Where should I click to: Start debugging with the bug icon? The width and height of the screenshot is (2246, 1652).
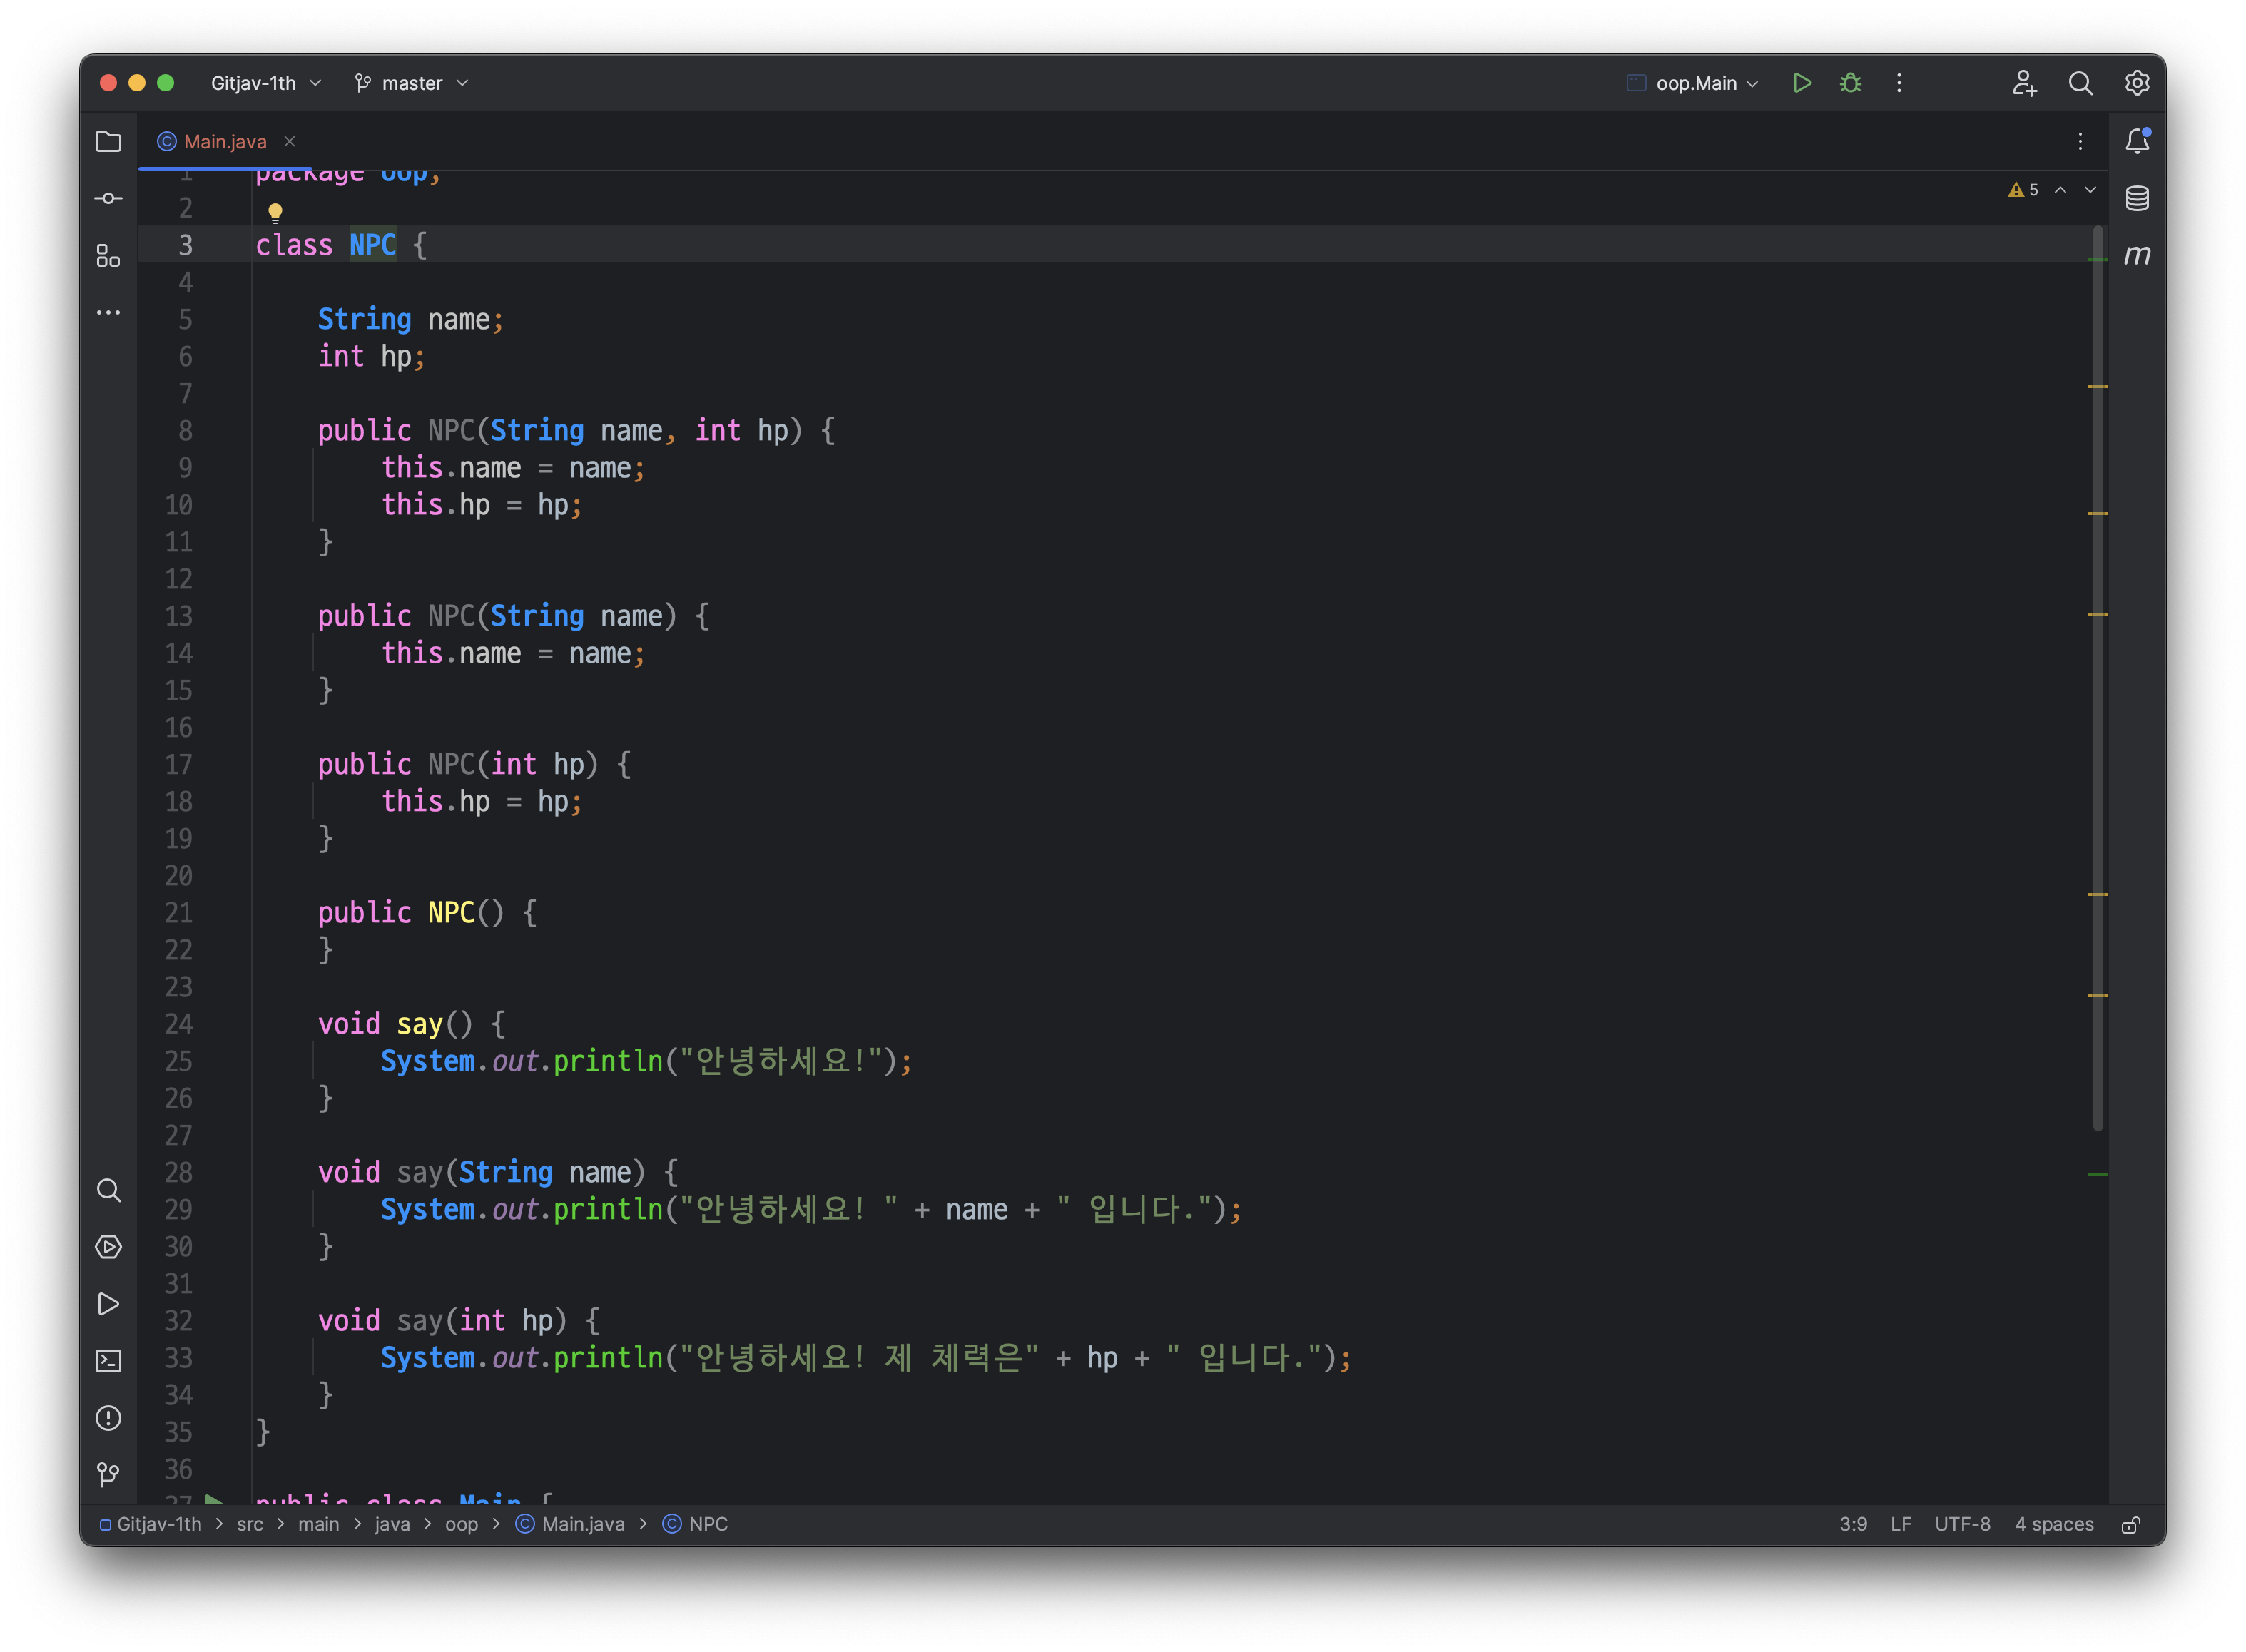[1850, 83]
